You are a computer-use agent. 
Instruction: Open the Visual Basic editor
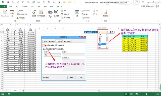coord(5,13)
